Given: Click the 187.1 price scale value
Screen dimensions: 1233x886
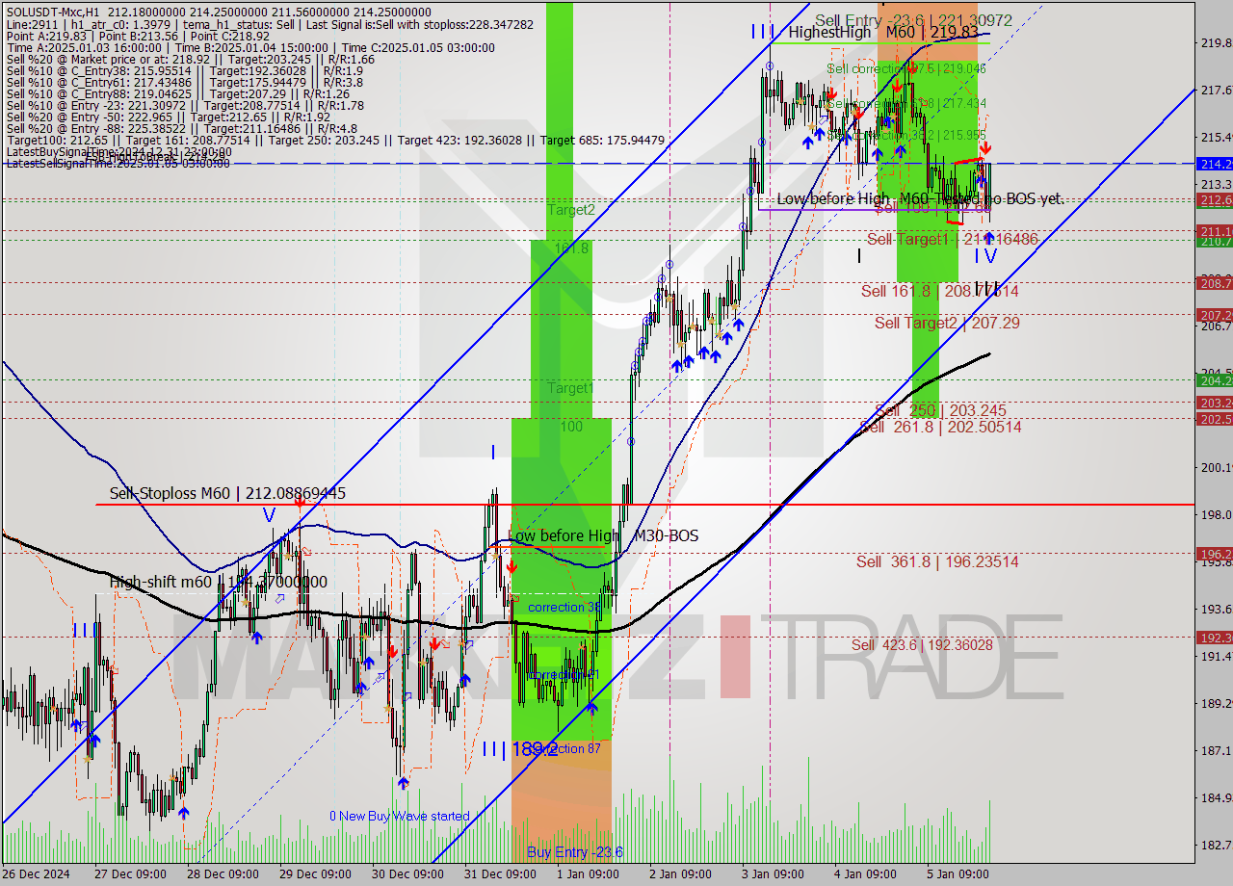Looking at the screenshot, I should 1215,750.
